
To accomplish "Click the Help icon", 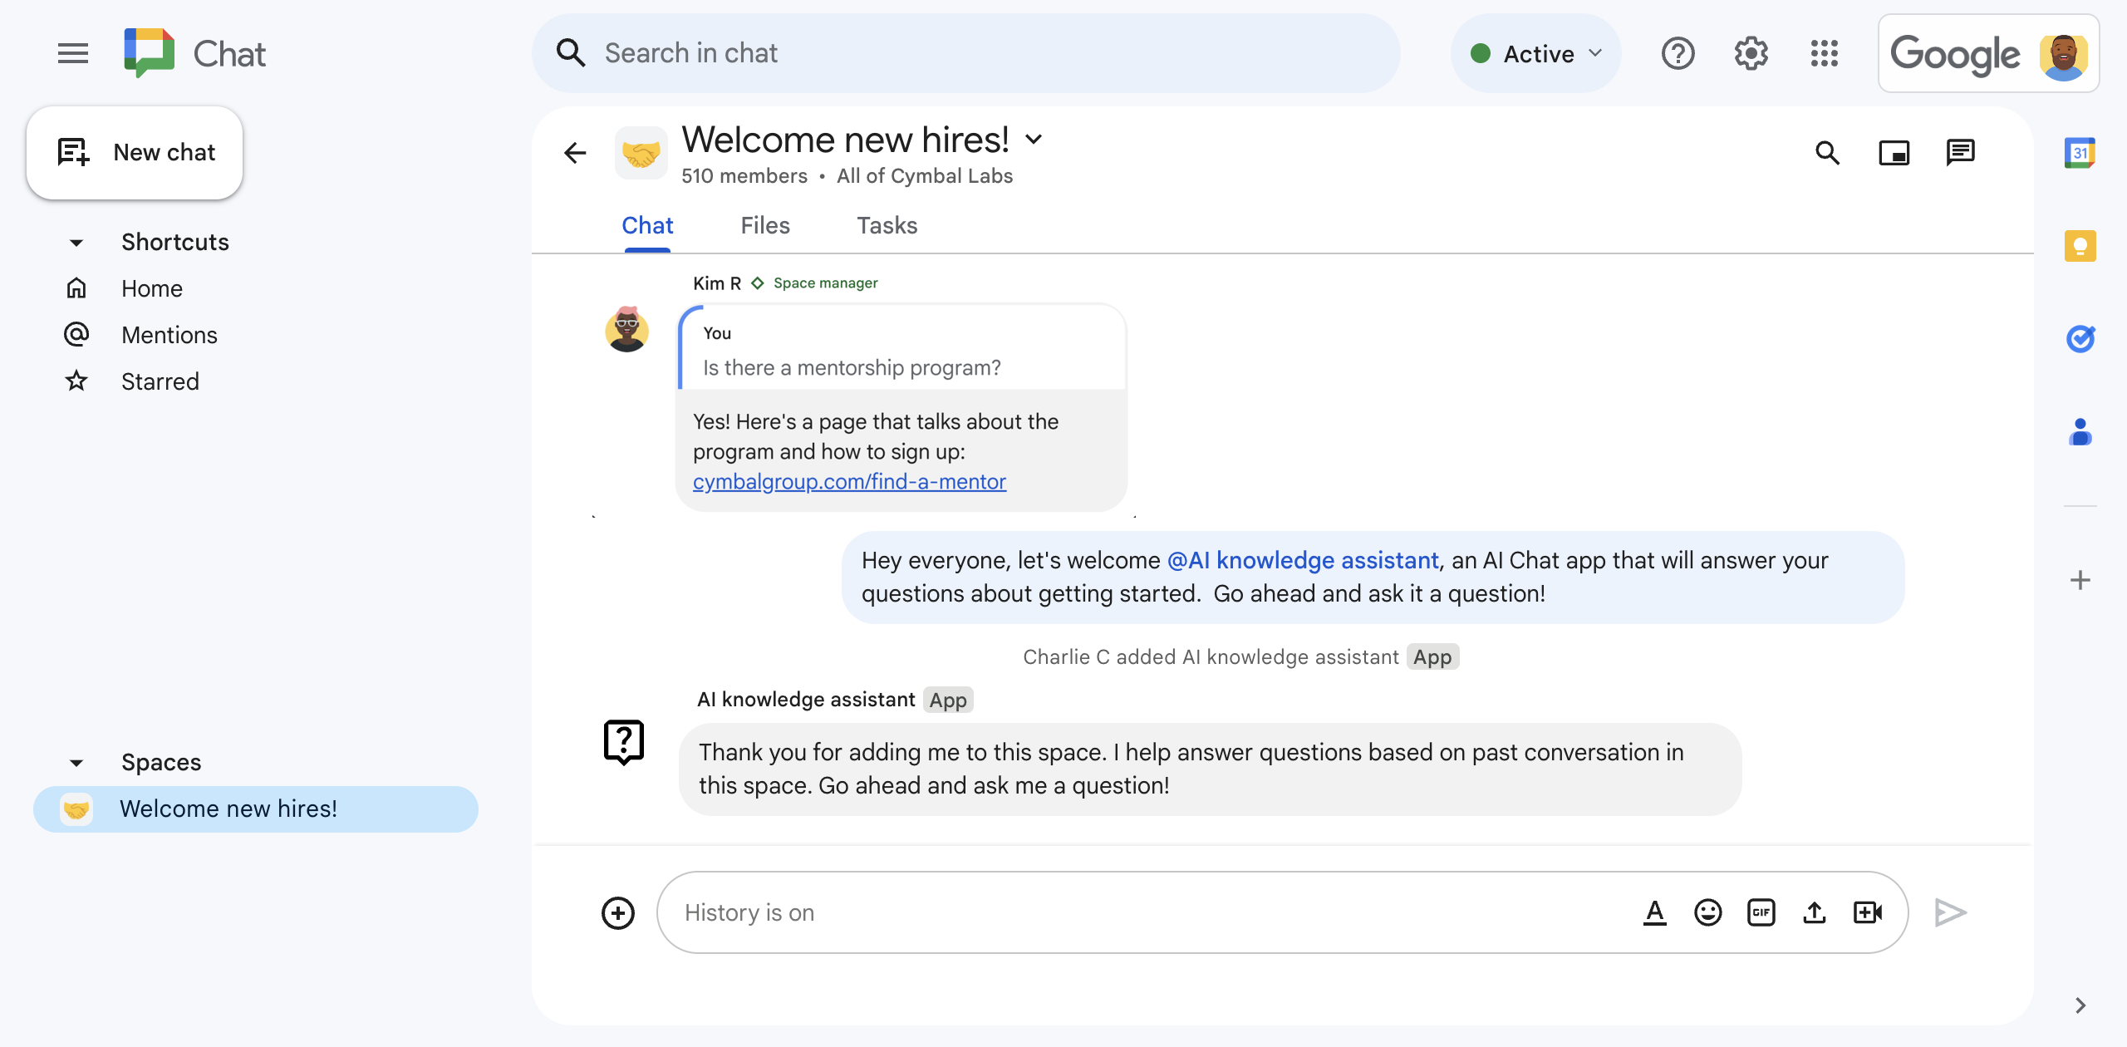I will pyautogui.click(x=1678, y=53).
